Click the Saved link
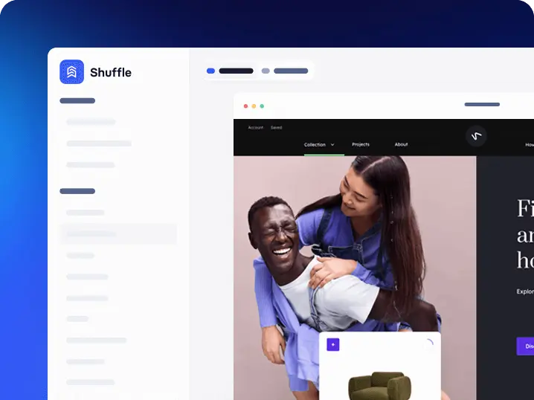This screenshot has width=534, height=400. pos(276,128)
